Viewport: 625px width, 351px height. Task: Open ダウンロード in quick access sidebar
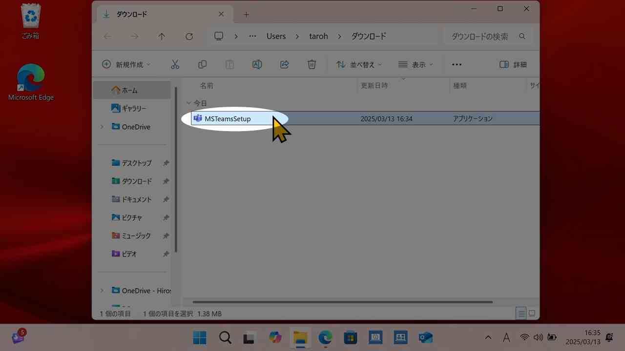132,181
